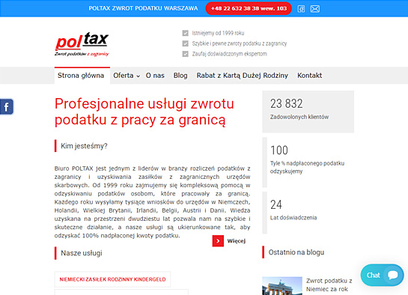Open the O nas page
The width and height of the screenshot is (408, 295).
point(155,76)
